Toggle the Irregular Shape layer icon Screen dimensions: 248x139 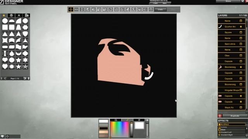click(241, 90)
